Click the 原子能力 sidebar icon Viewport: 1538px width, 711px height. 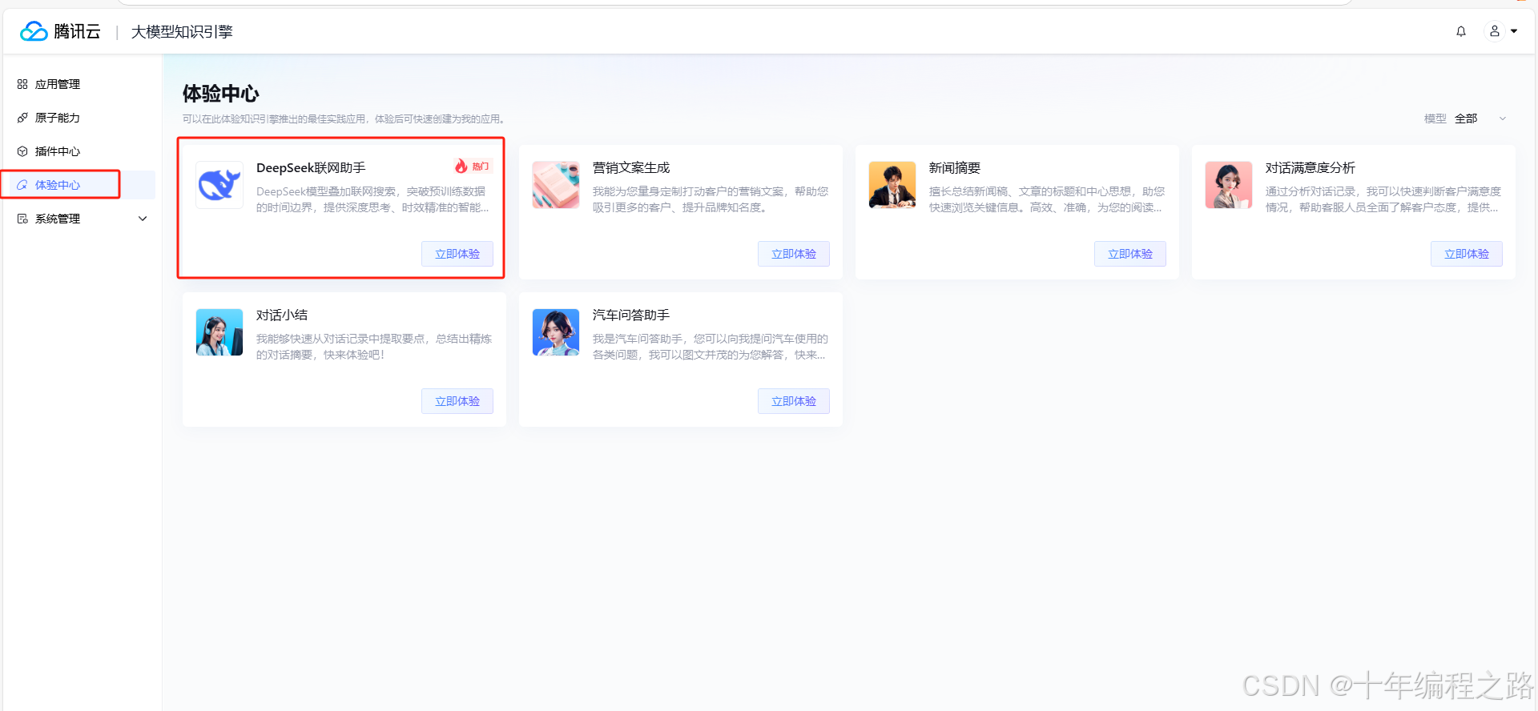(x=22, y=118)
